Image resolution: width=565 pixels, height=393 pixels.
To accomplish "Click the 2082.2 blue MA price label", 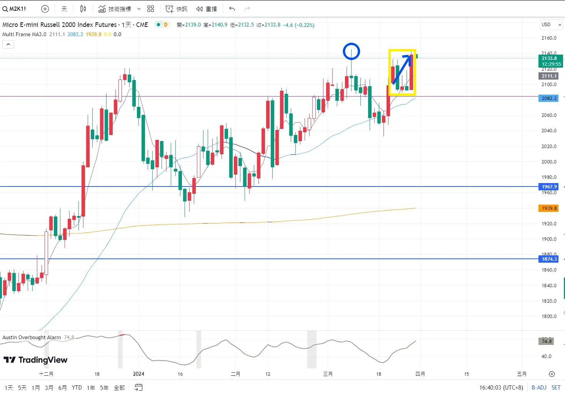I will 549,98.
